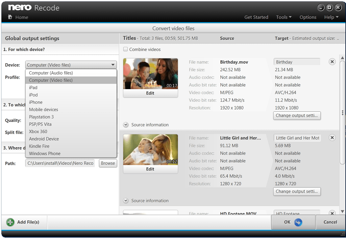The image size is (346, 238).
Task: Click Browse button for output path
Action: pos(108,163)
